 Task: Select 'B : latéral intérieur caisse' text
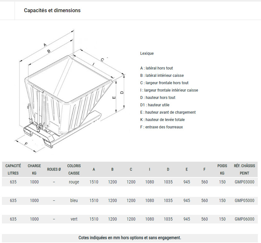162,75
